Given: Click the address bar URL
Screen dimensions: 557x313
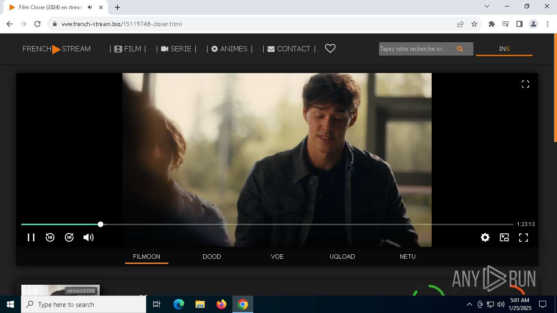Looking at the screenshot, I should tap(122, 24).
